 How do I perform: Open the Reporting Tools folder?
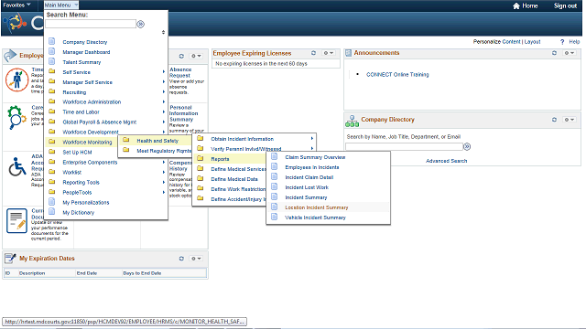81,183
